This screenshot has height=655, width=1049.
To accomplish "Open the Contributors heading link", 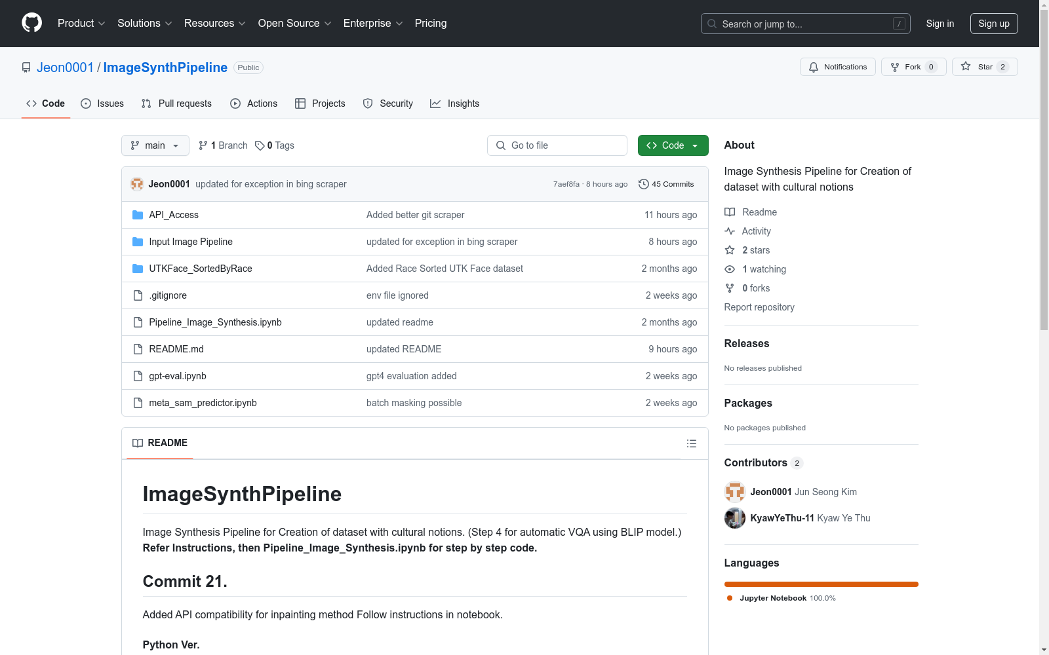I will point(764,463).
